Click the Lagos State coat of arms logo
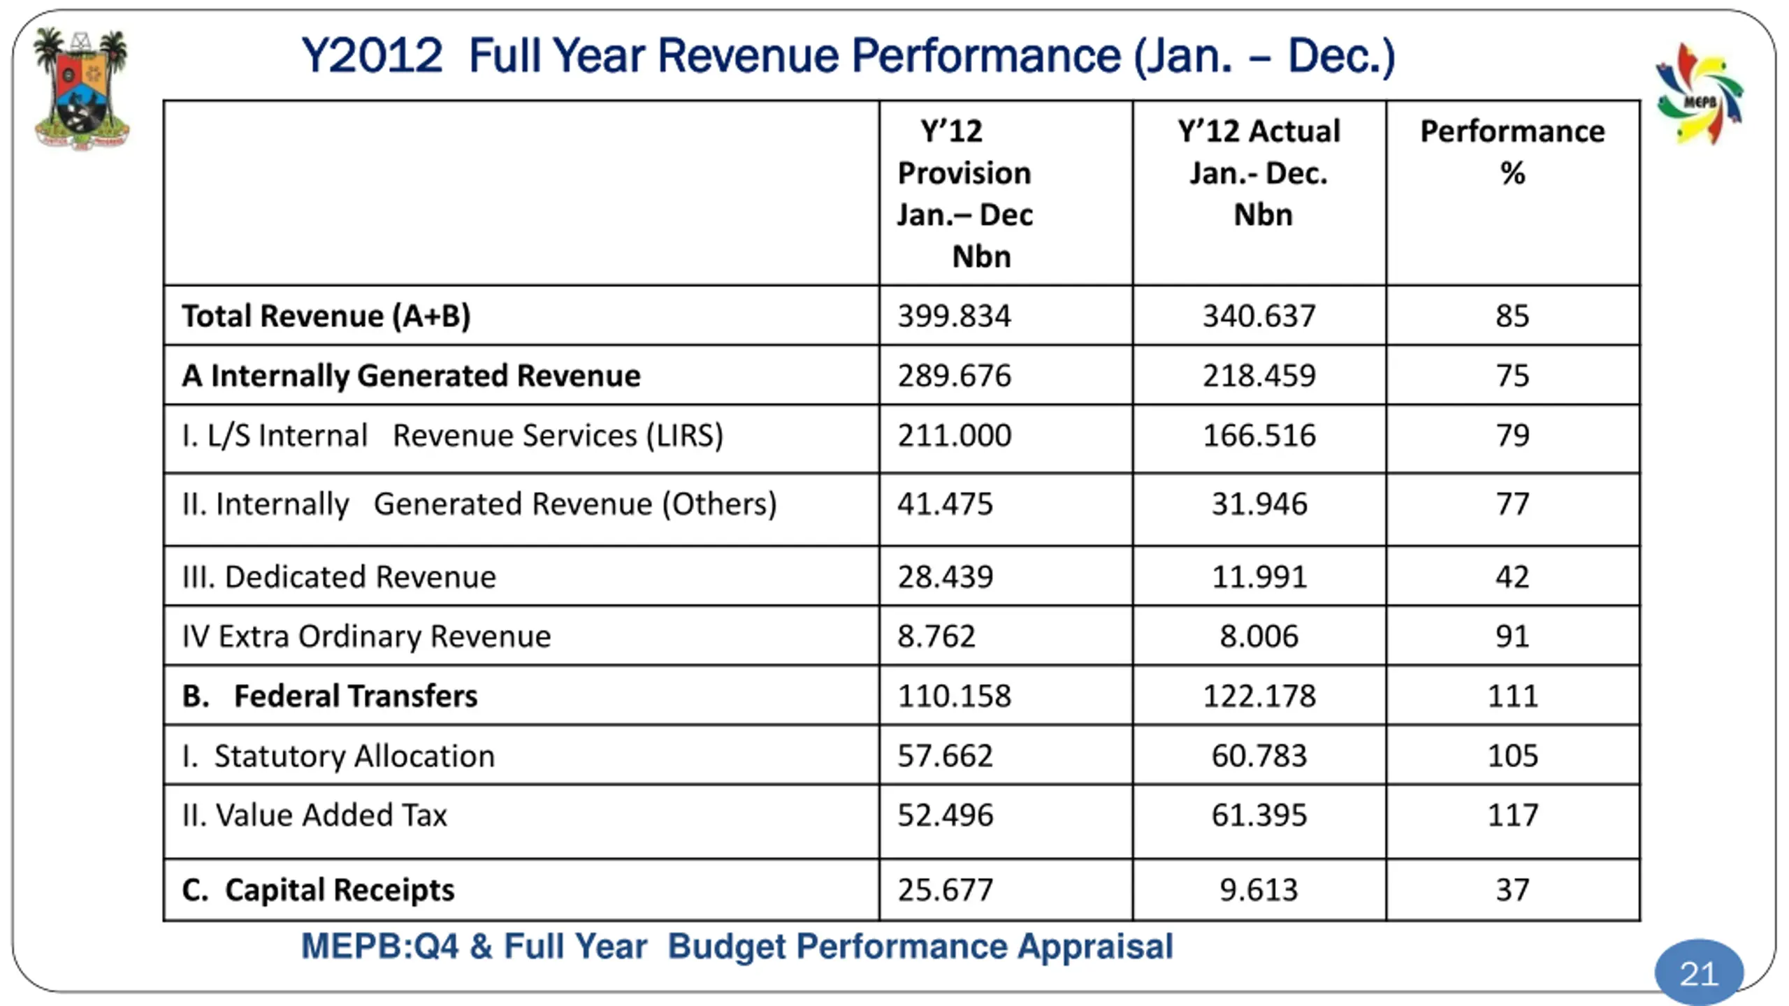 click(81, 89)
